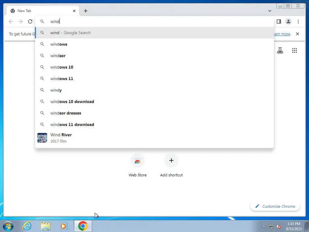Open Windows Media Player from taskbar

(x=64, y=226)
